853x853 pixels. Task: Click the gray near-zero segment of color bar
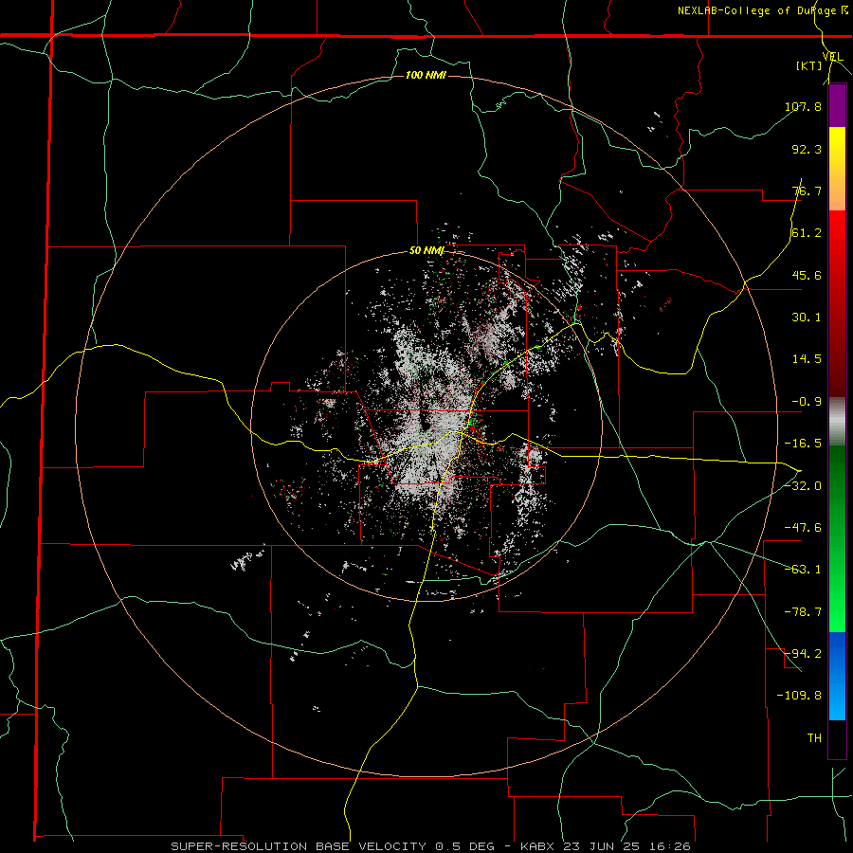point(837,422)
